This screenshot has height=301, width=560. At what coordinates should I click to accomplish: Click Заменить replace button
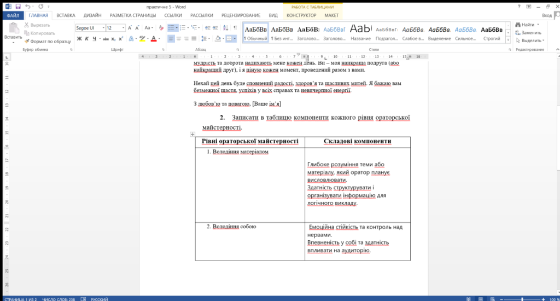click(x=528, y=32)
